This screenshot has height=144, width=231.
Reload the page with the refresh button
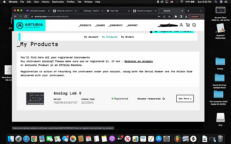click(26, 17)
